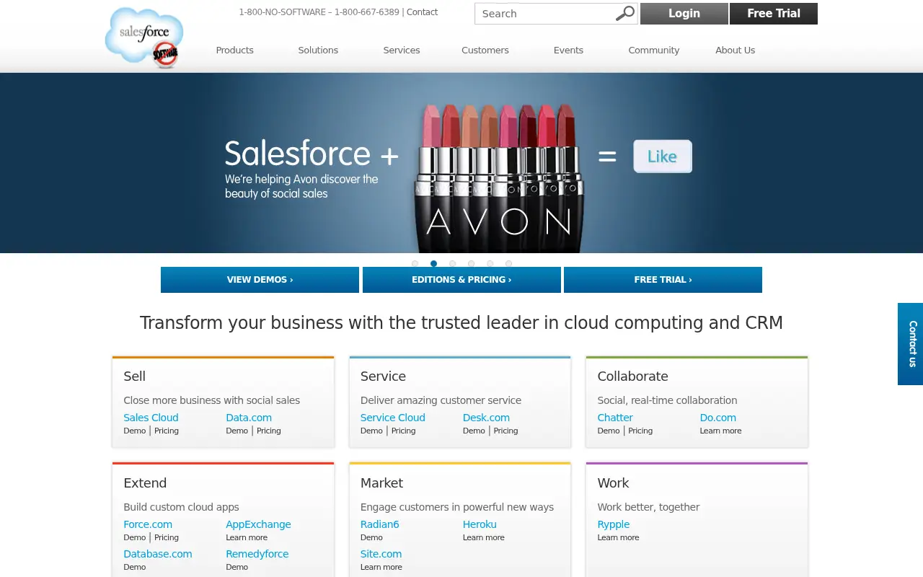Open the Rypple link

coord(614,524)
